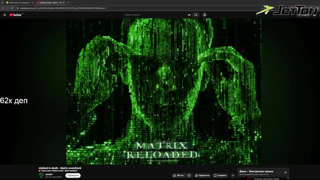Viewport: 320px width, 180px height.
Task: Go back with the browser back arrow
Action: point(3,8)
